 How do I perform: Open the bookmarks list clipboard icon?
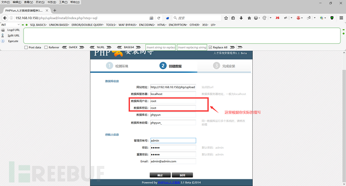click(233, 18)
